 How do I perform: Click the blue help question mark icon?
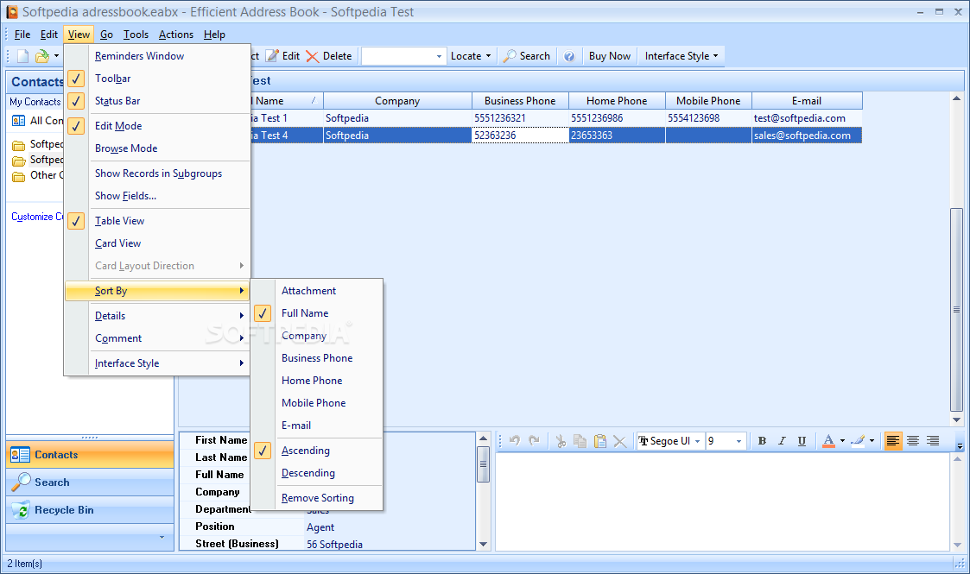pos(569,56)
